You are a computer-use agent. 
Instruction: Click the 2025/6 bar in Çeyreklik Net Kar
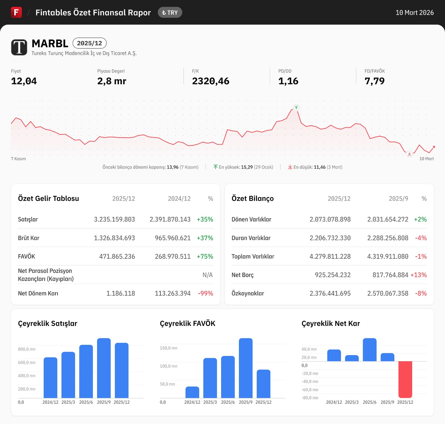(x=370, y=350)
